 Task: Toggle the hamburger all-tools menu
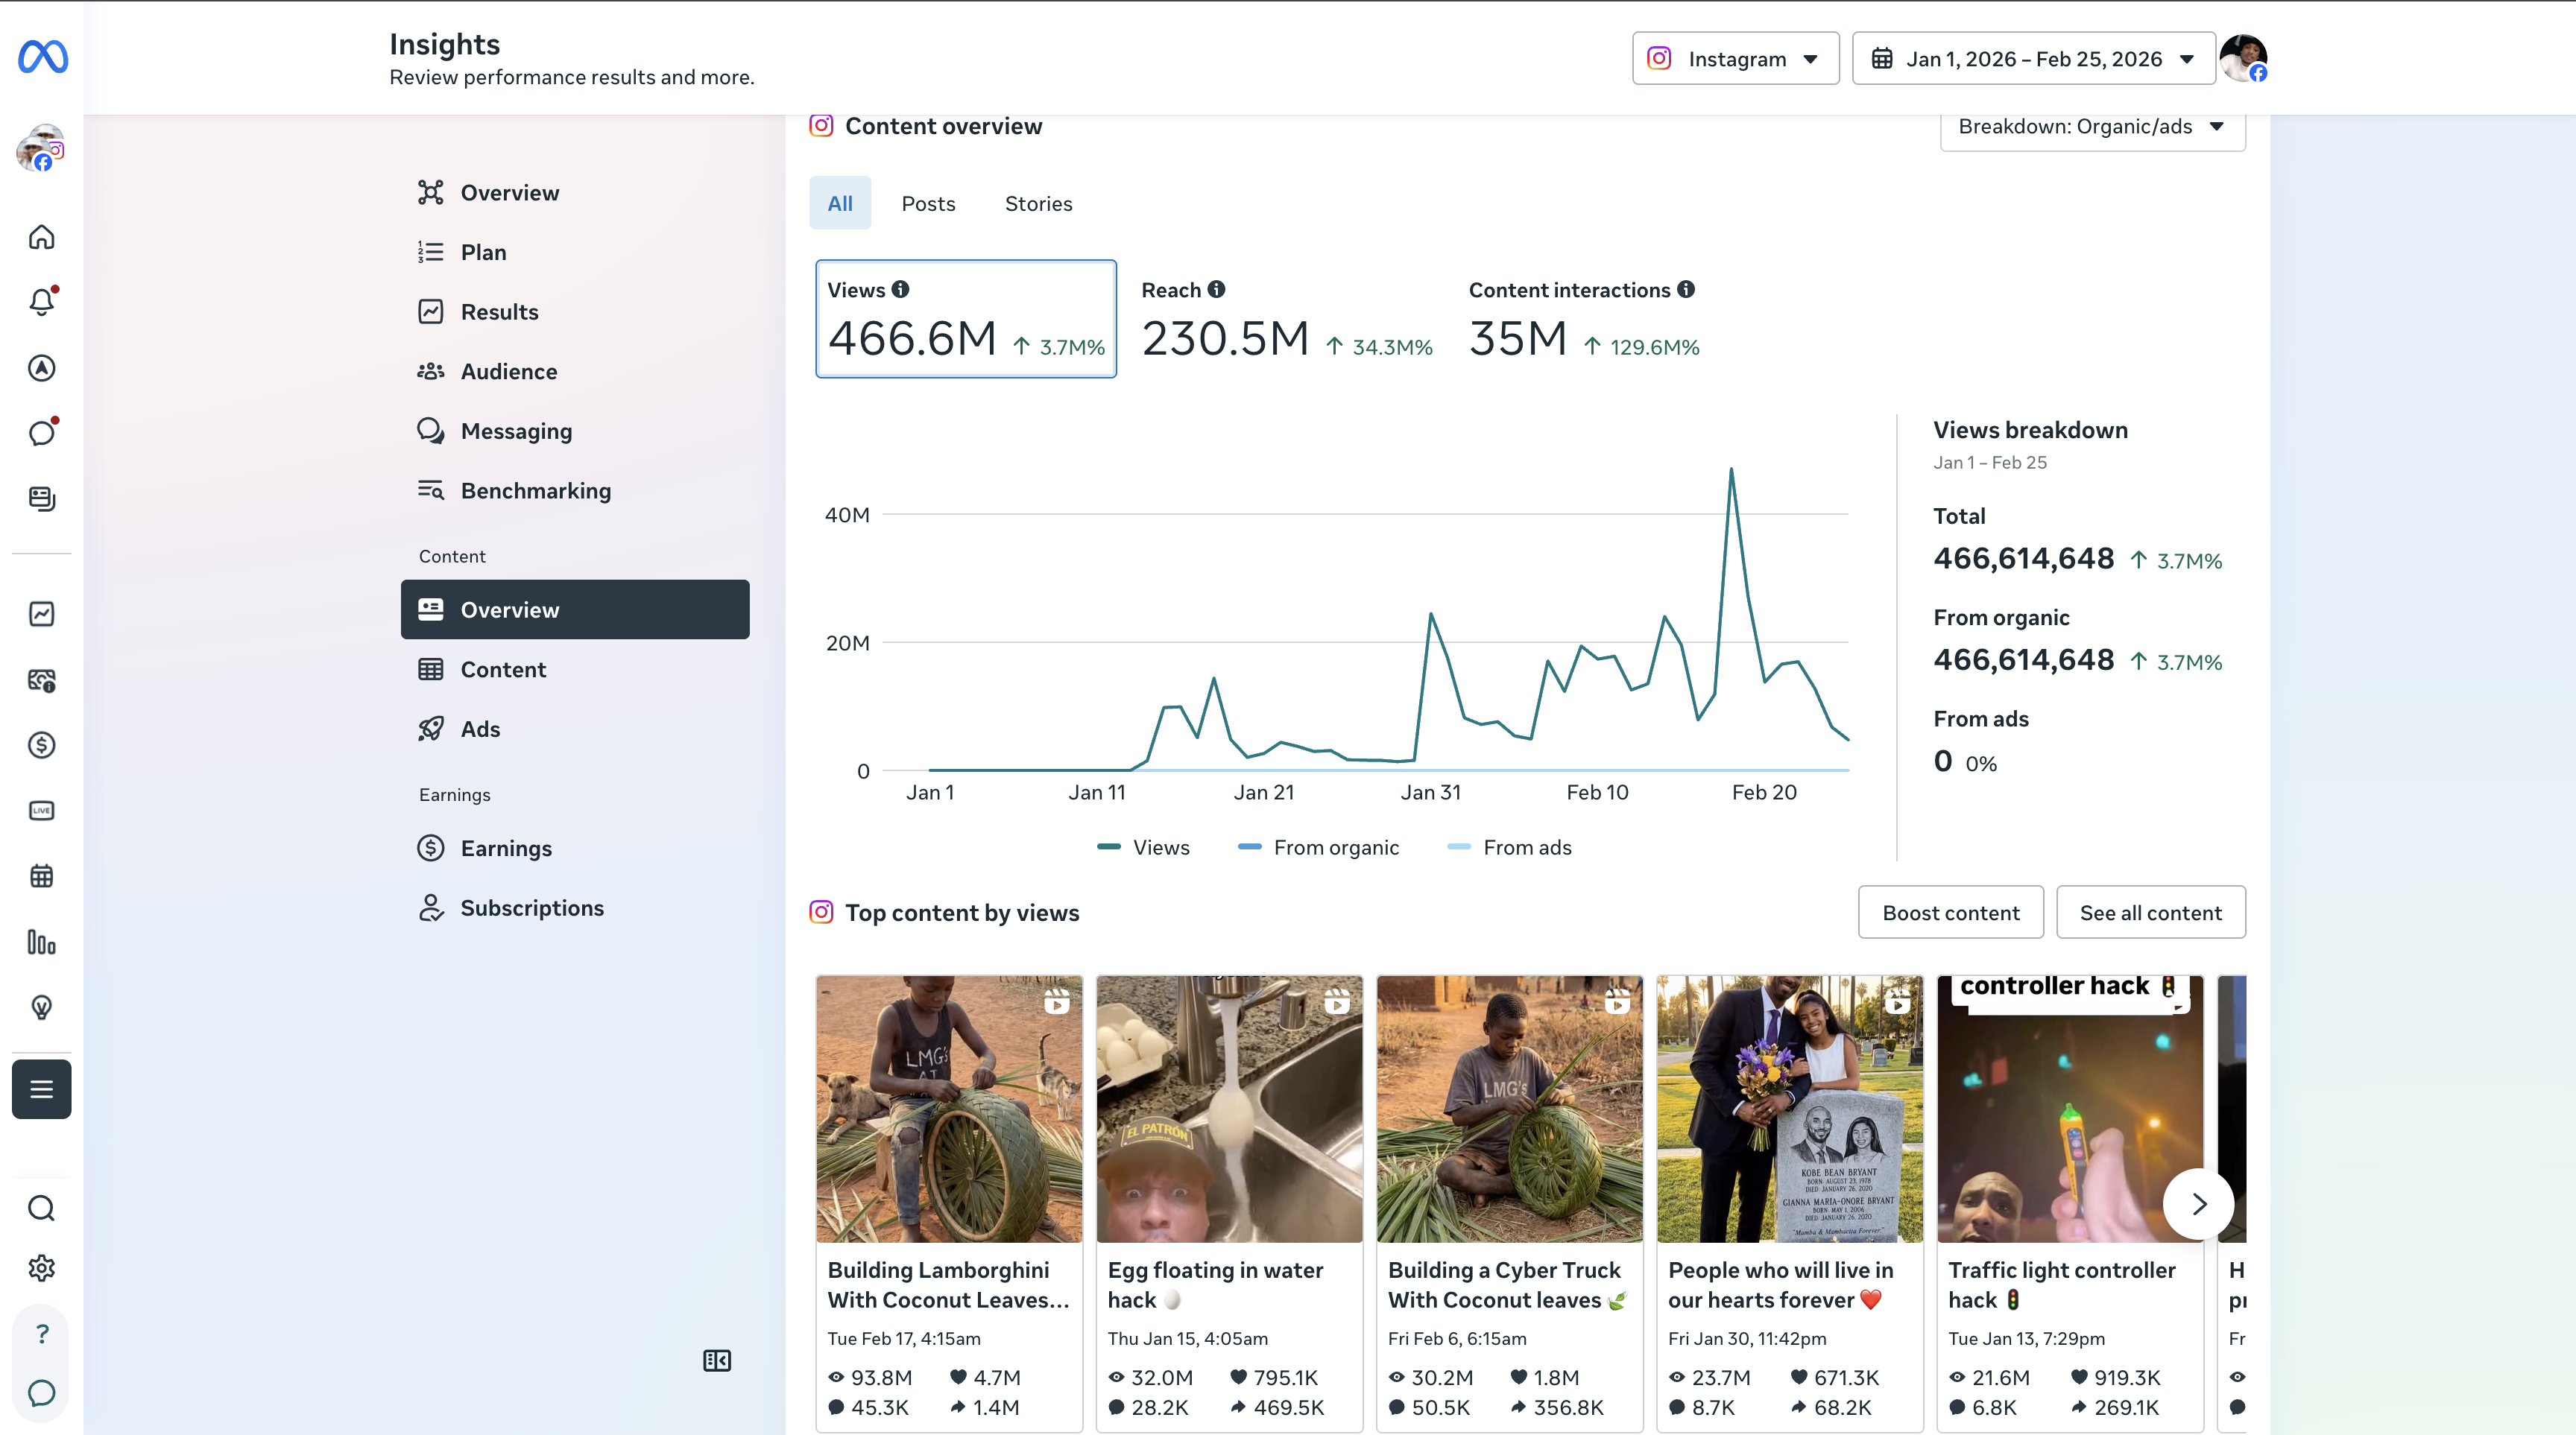point(42,1089)
